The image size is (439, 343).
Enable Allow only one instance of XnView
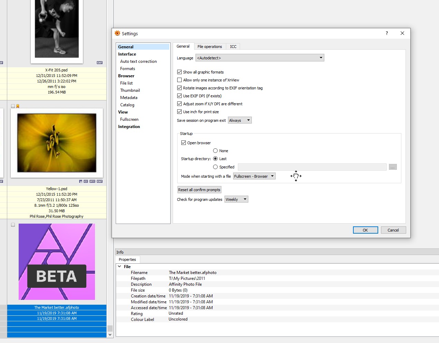(x=180, y=80)
